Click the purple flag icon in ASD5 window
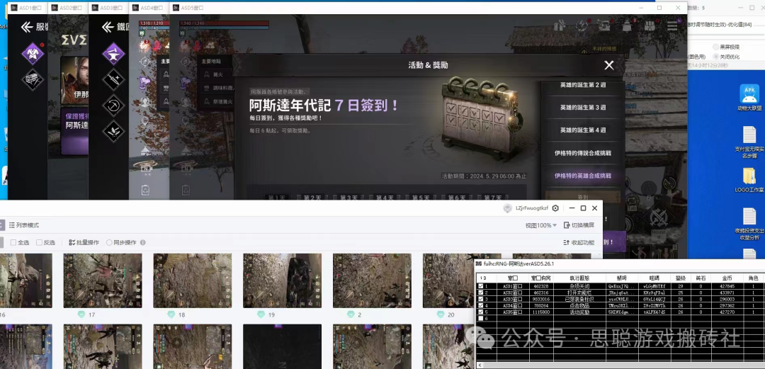 pyautogui.click(x=186, y=82)
